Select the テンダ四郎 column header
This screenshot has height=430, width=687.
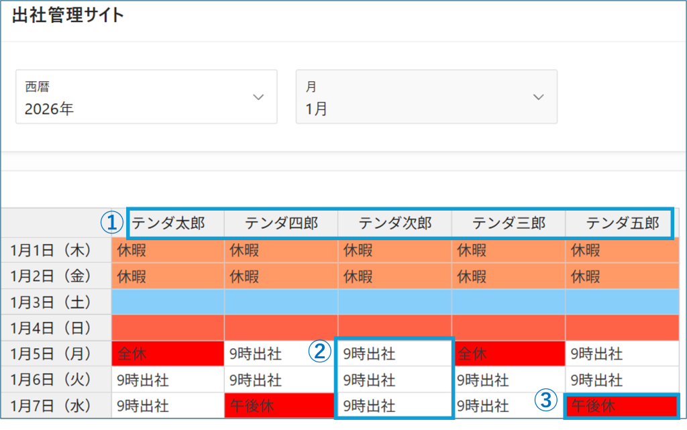tap(281, 223)
